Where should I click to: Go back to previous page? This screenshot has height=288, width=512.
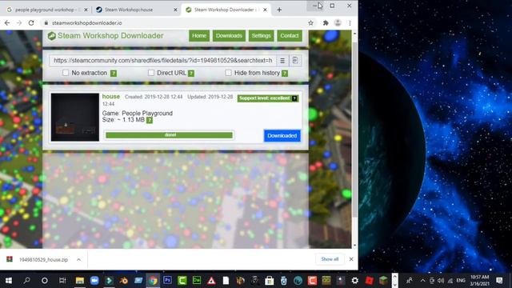(7, 23)
